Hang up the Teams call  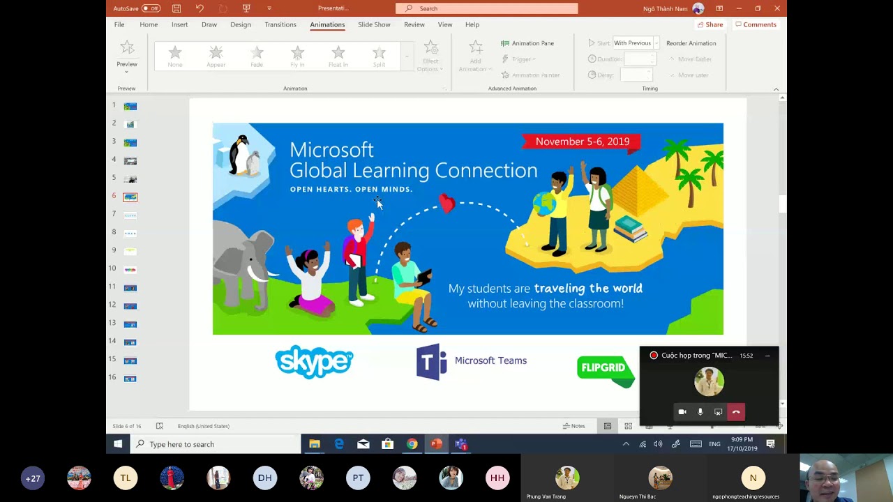[x=736, y=412]
